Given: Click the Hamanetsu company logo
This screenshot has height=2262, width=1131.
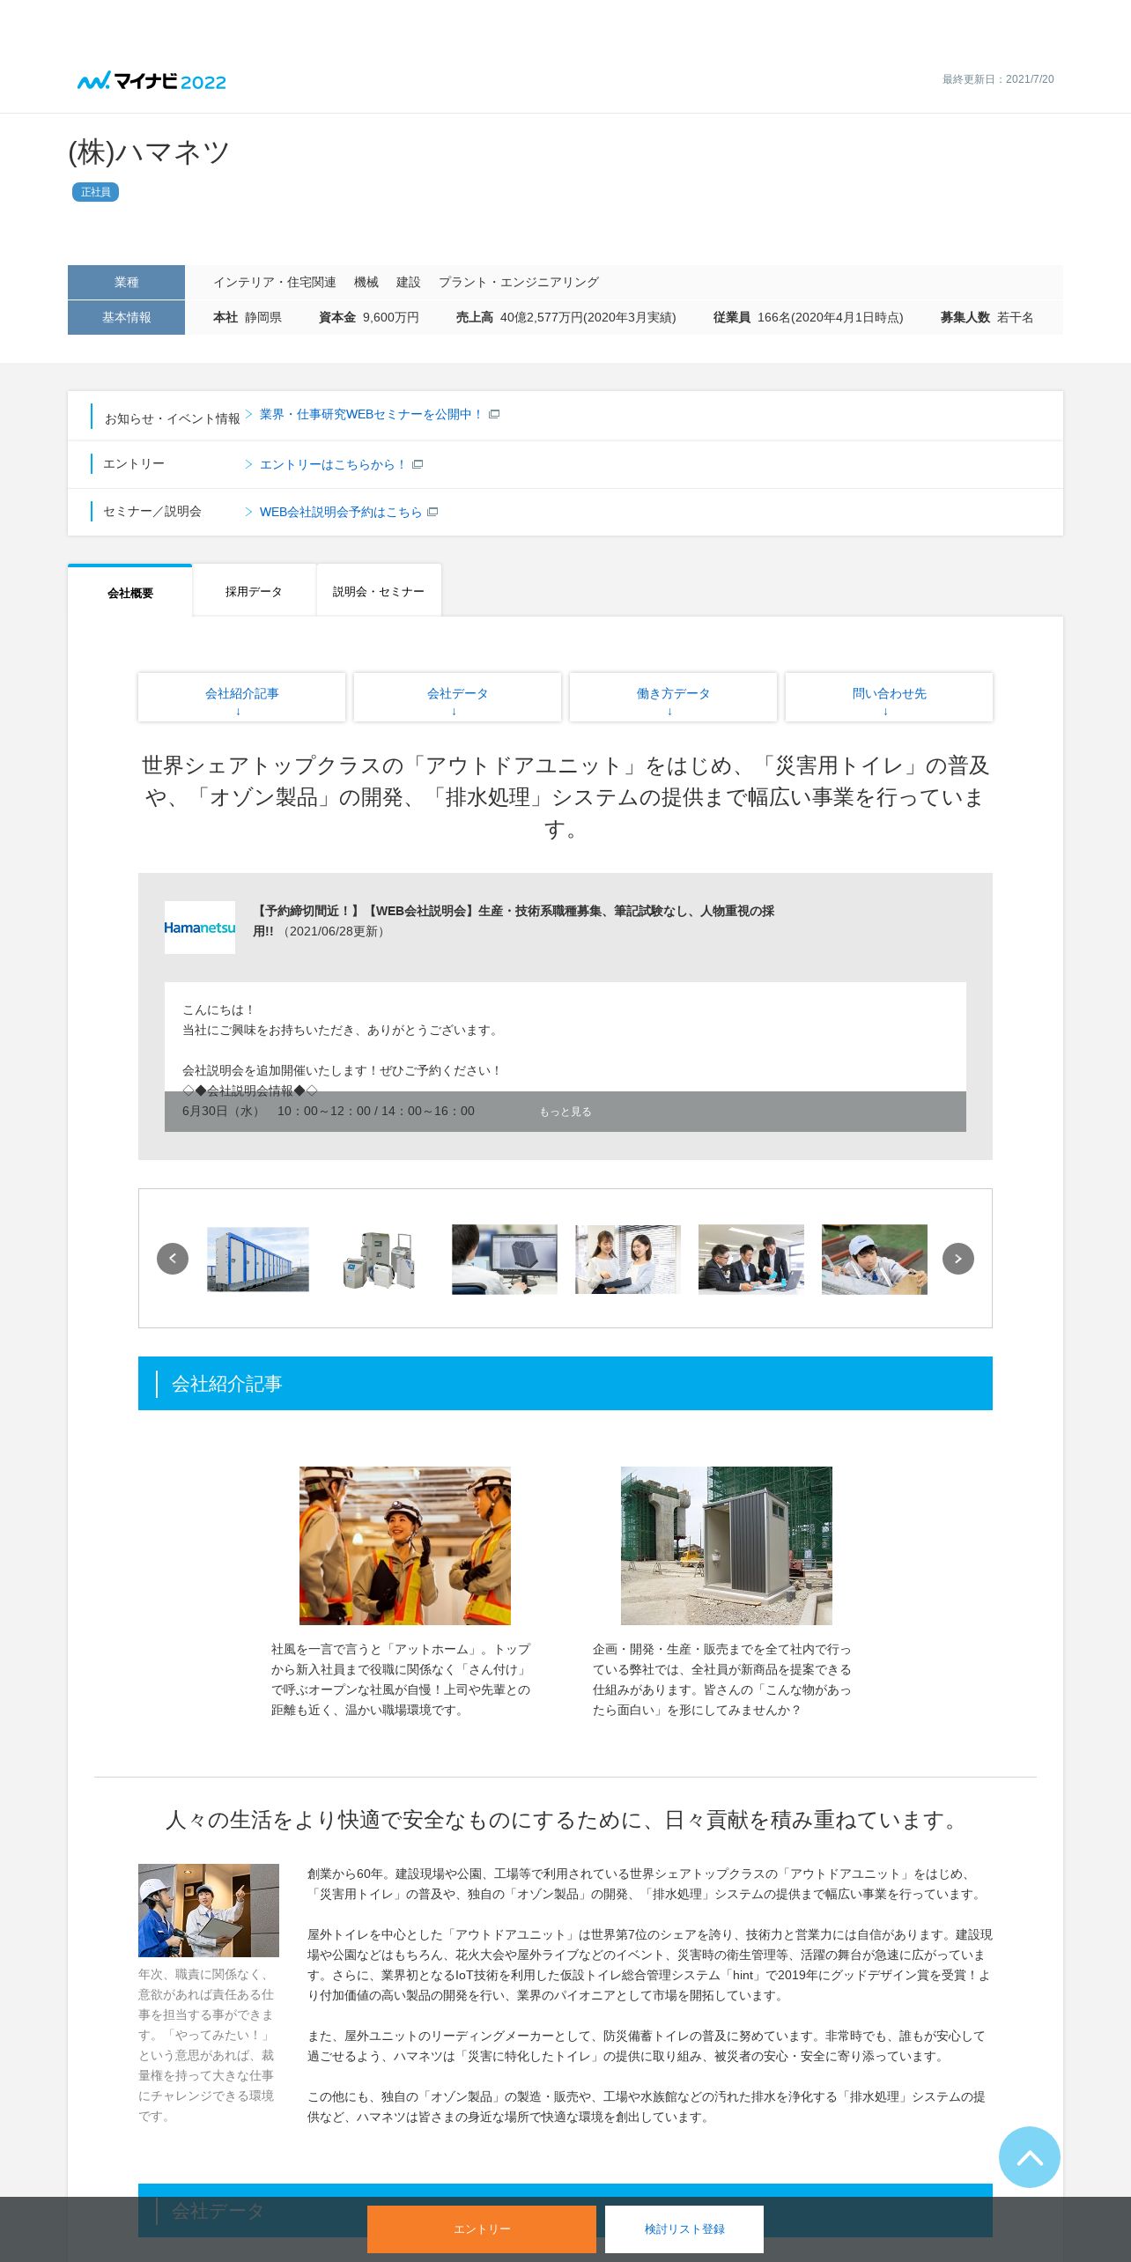Looking at the screenshot, I should click(x=200, y=927).
